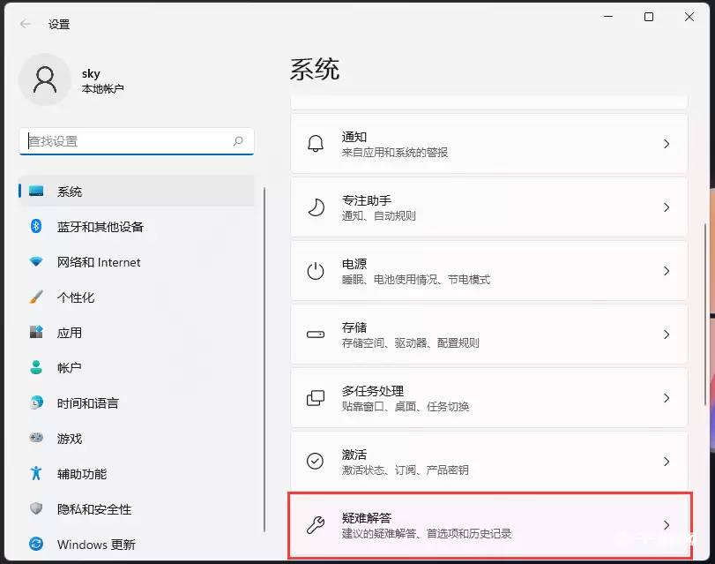Open the 激活 chevron arrow

(x=667, y=462)
